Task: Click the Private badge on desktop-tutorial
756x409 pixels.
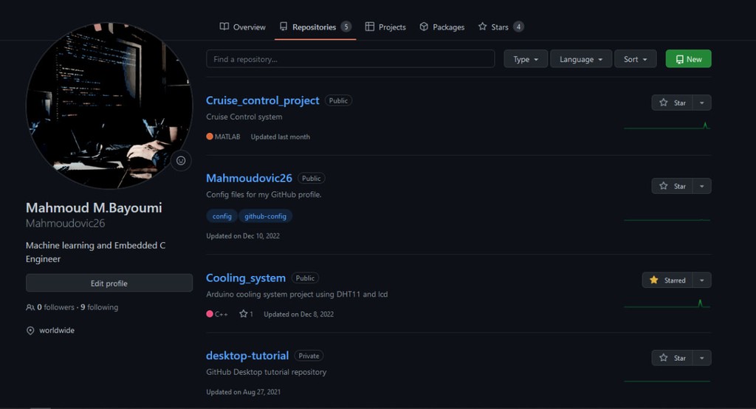Action: [309, 355]
